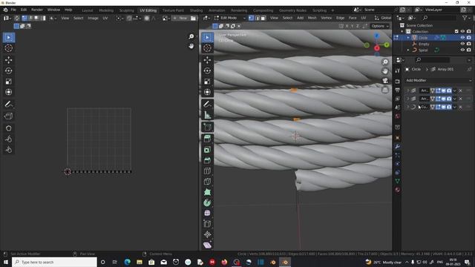This screenshot has width=475, height=267.
Task: Select the 3D viewport Transform tool
Action: 207,92
